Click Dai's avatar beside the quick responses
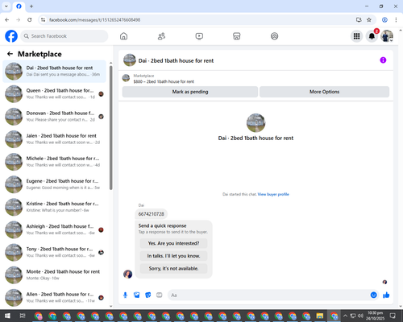403x322 pixels. click(127, 274)
